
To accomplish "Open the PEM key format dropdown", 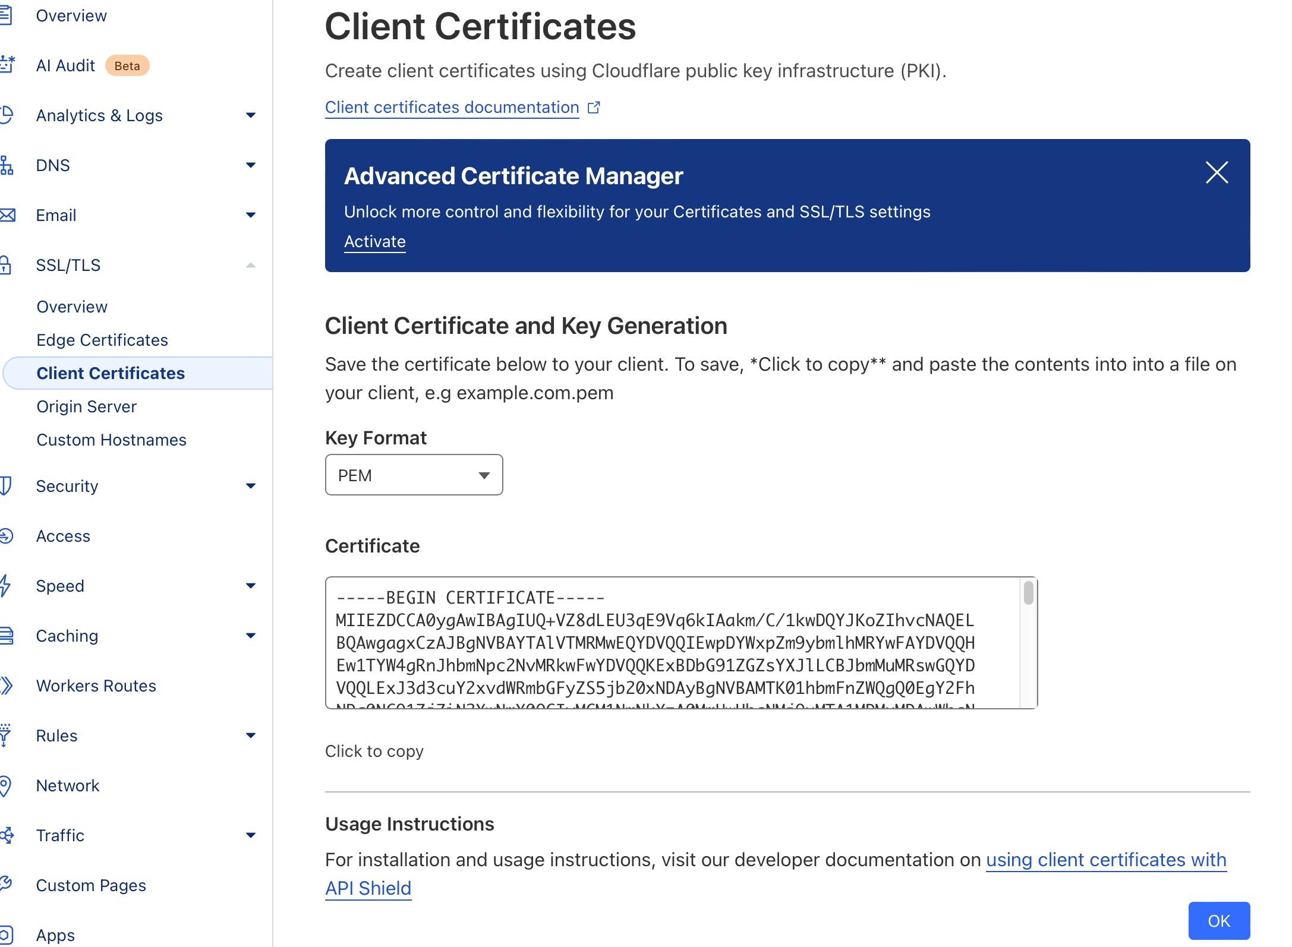I will (x=414, y=475).
